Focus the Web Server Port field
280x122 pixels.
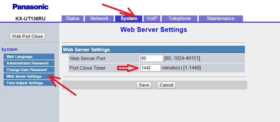click(x=151, y=59)
